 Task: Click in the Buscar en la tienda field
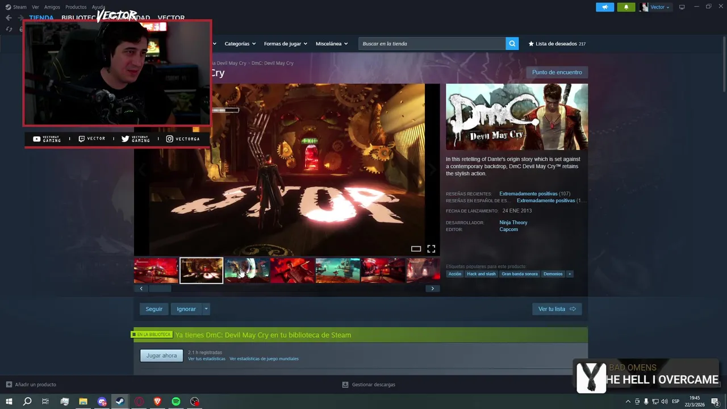[x=432, y=44]
